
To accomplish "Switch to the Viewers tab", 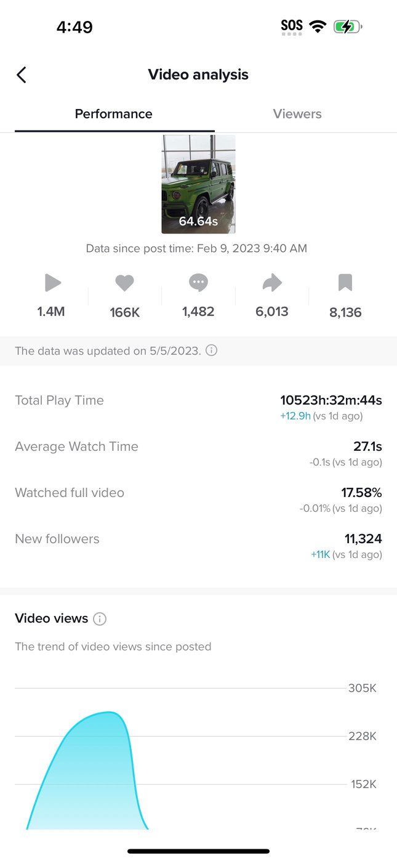I will [x=297, y=114].
